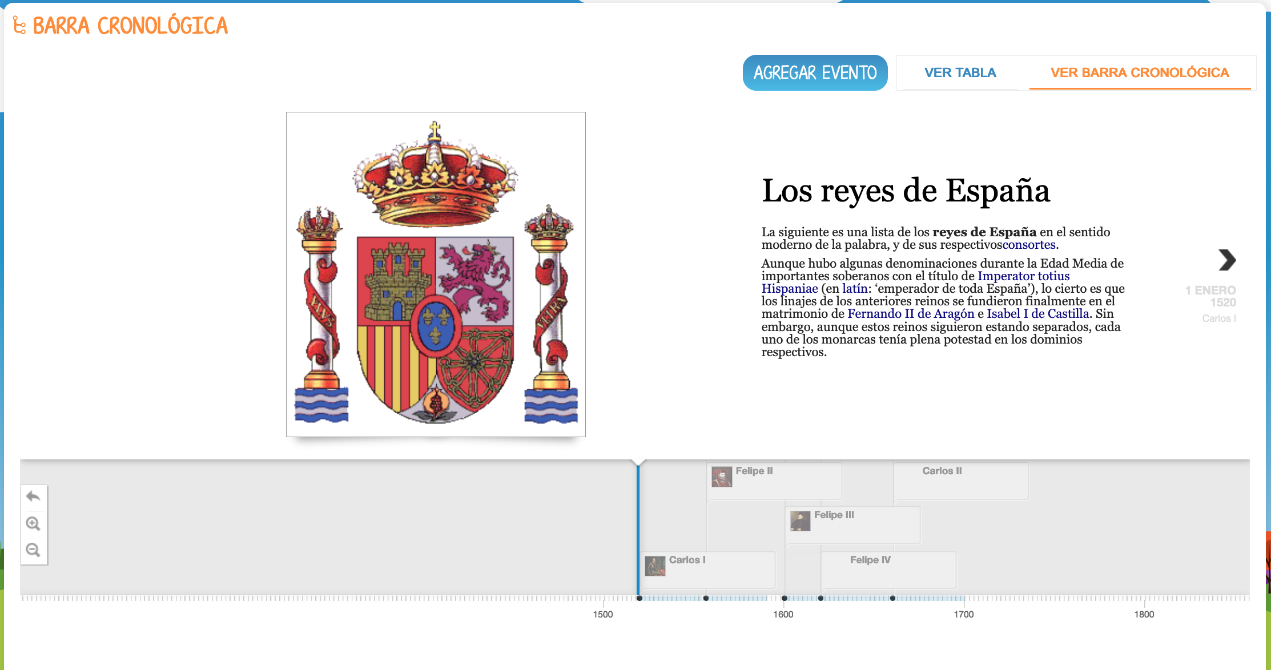Click the Barra Cronológica branch logo icon
The height and width of the screenshot is (670, 1271).
tap(19, 26)
